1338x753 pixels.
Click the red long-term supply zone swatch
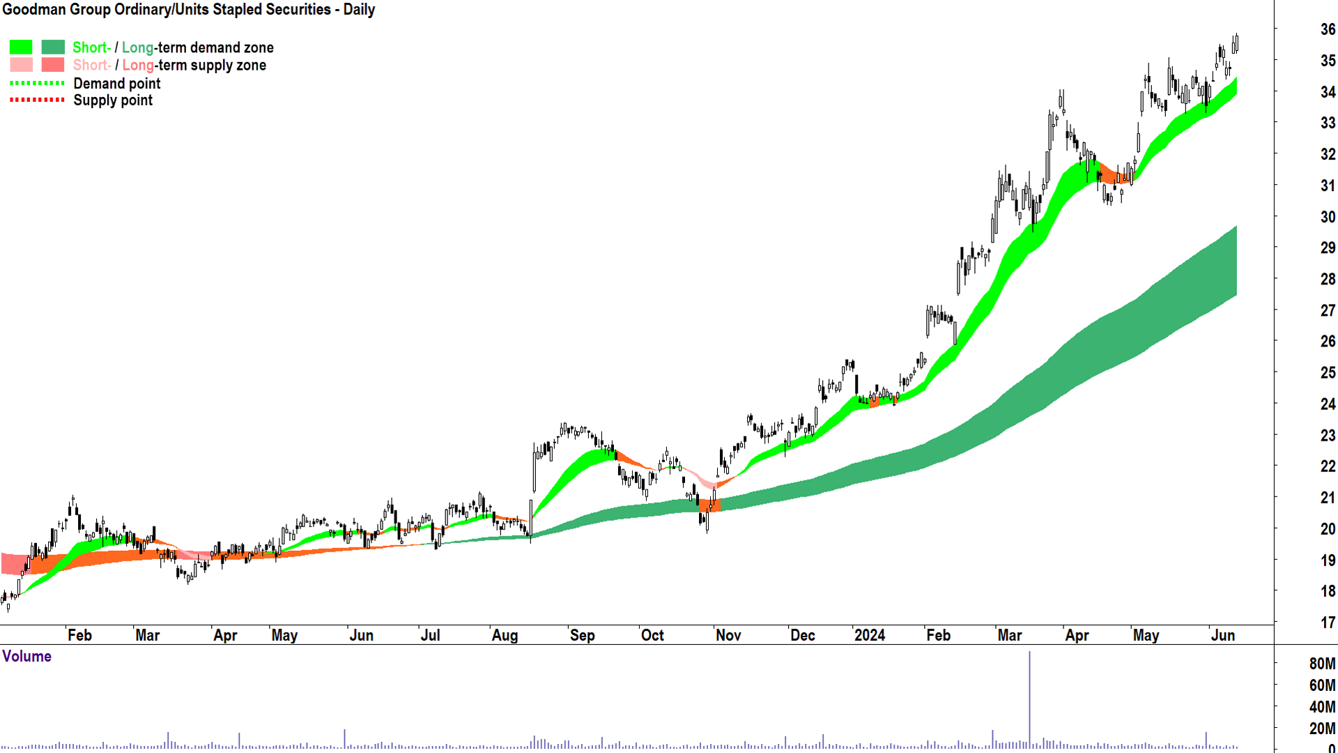[53, 65]
